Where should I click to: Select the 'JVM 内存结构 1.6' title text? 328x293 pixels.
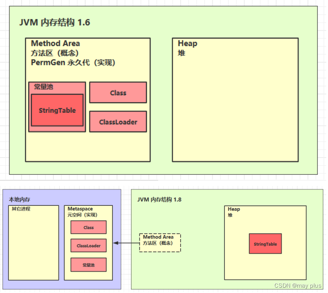54,23
